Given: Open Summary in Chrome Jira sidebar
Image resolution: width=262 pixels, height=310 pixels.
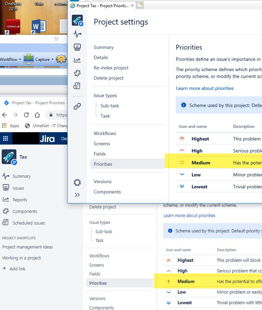Looking at the screenshot, I should tap(22, 176).
